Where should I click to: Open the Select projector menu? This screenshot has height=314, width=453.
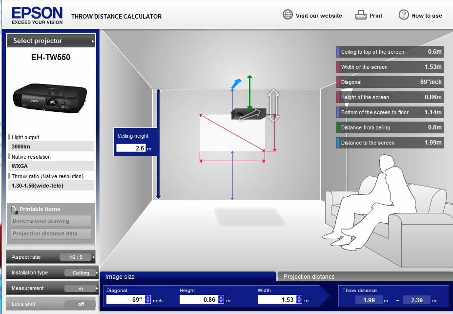51,41
